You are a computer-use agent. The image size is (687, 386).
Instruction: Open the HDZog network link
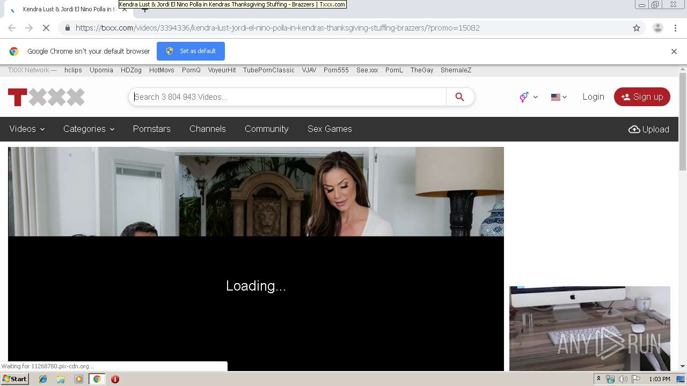[131, 70]
